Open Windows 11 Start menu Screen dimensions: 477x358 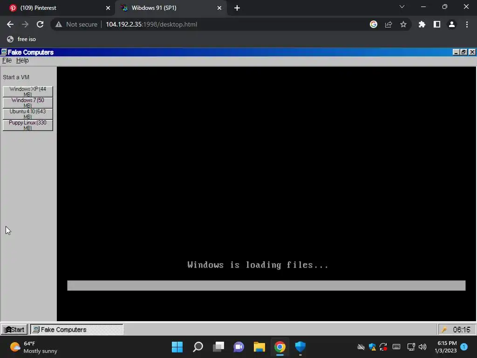point(177,347)
